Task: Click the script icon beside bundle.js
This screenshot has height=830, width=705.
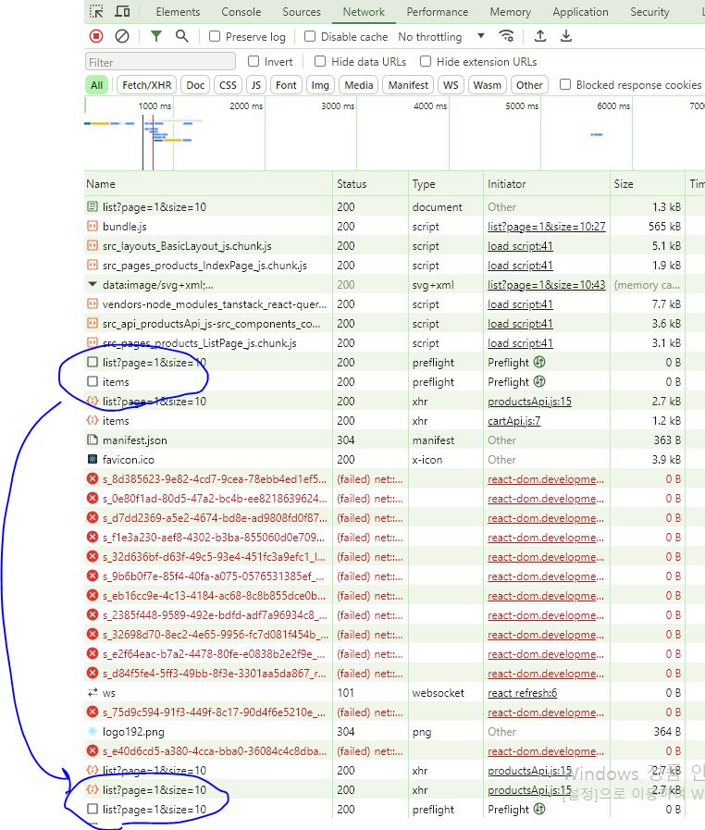Action: (93, 227)
